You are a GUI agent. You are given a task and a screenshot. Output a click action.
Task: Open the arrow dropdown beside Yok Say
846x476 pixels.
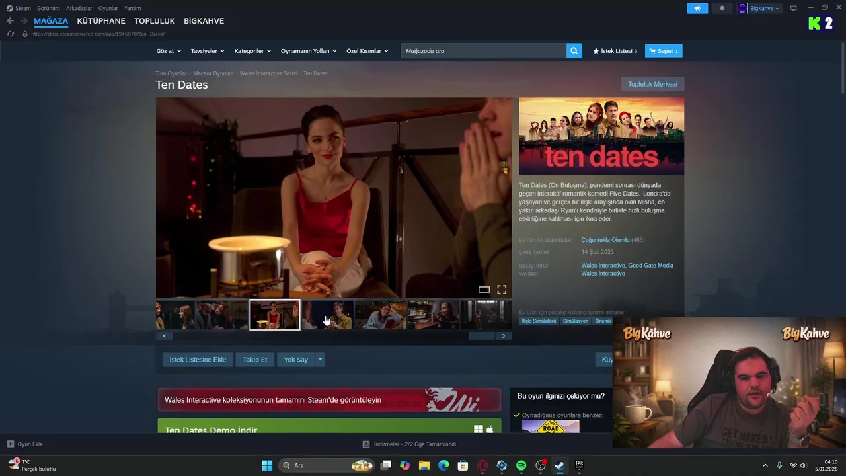[321, 360]
